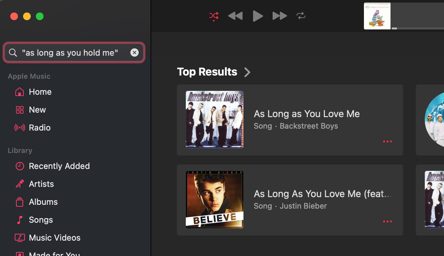444x256 pixels.
Task: Select New in the sidebar
Action: tap(37, 110)
